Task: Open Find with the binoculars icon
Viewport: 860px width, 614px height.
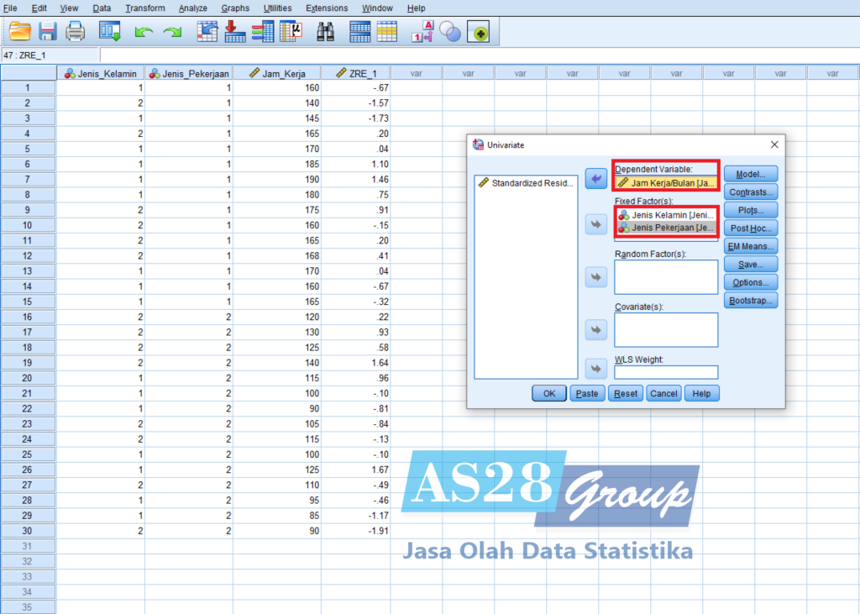Action: (x=326, y=33)
